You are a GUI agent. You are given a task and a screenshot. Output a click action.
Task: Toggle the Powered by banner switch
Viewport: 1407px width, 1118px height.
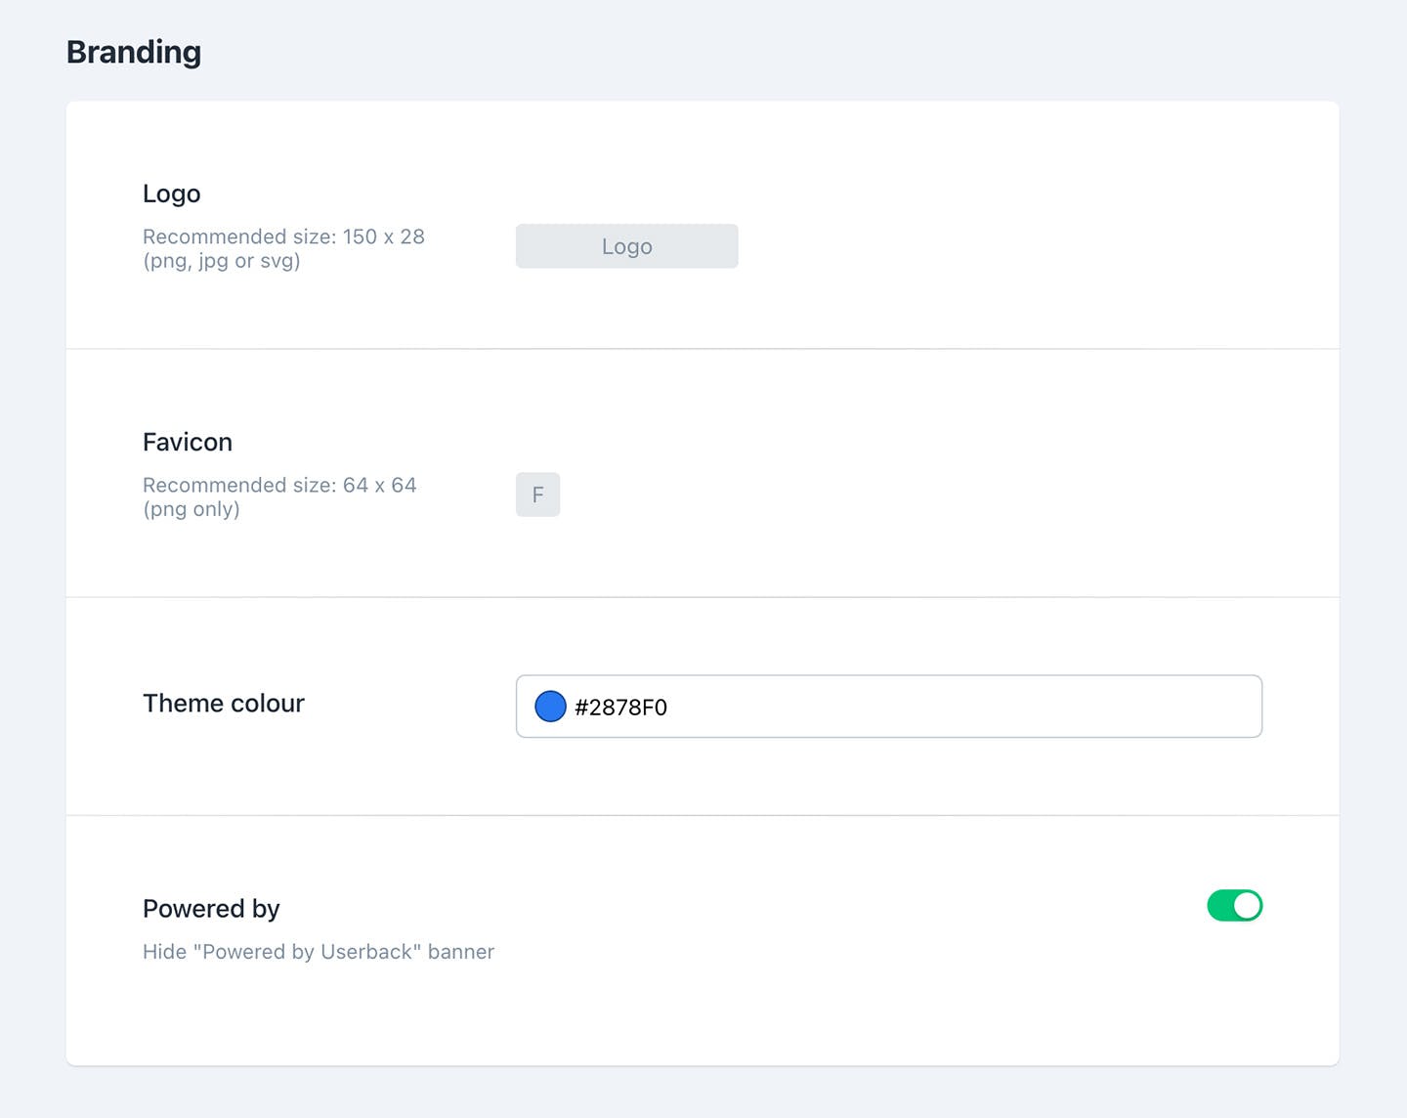1234,906
